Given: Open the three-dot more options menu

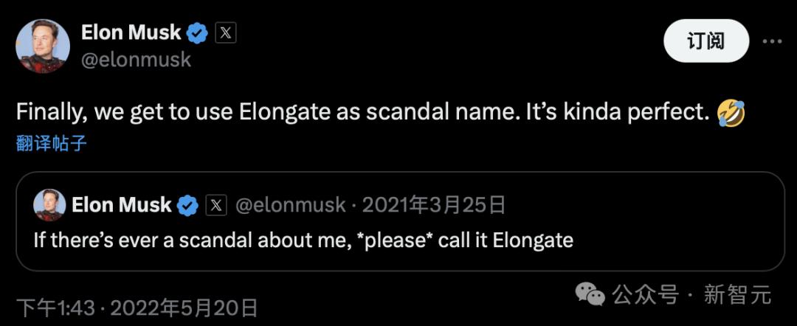Looking at the screenshot, I should pos(770,41).
